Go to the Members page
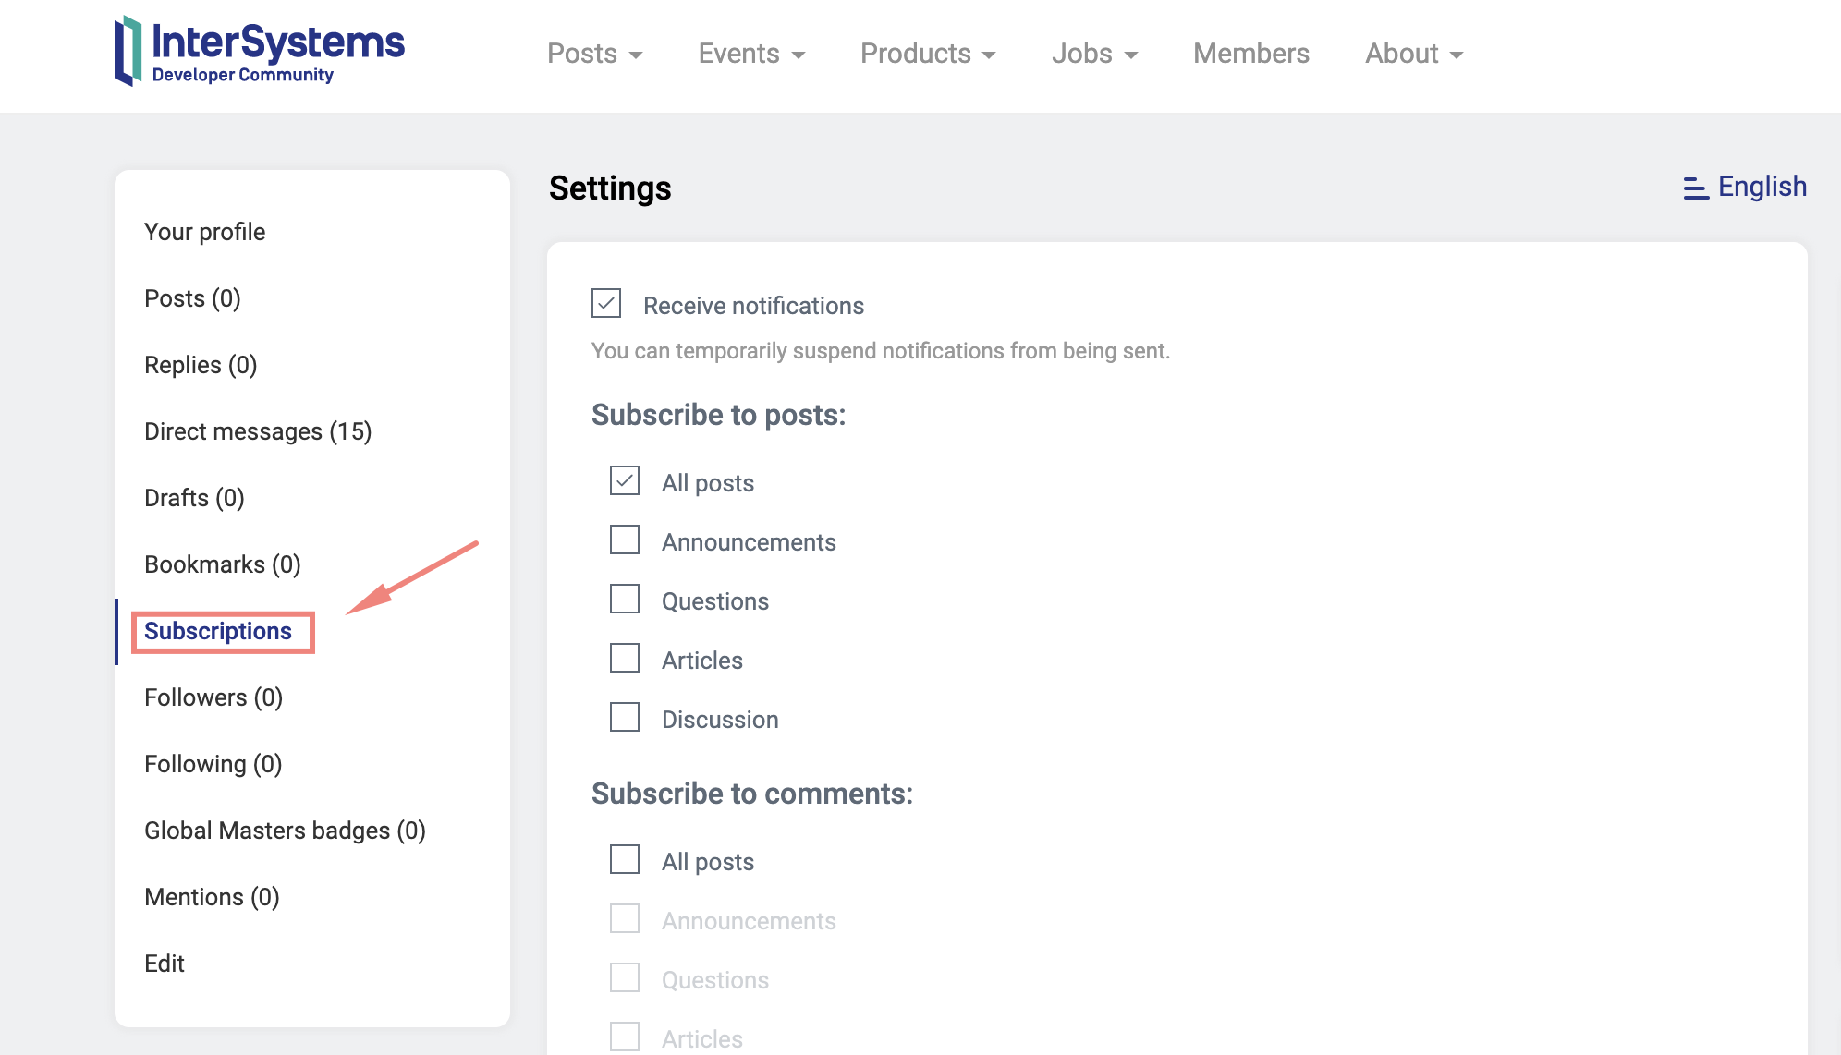This screenshot has height=1055, width=1841. pos(1250,54)
